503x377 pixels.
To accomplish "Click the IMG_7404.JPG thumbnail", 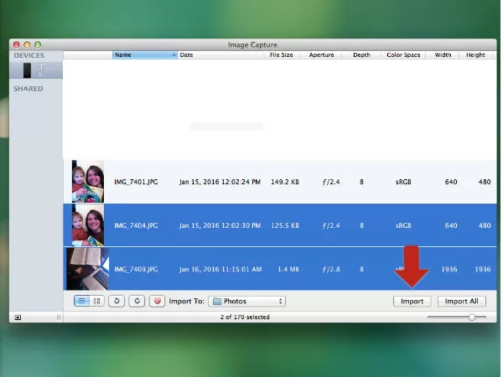I will point(87,225).
